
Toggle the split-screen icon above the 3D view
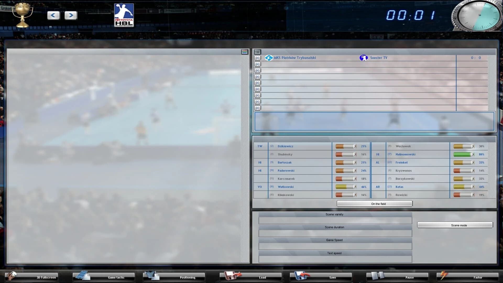(x=244, y=52)
